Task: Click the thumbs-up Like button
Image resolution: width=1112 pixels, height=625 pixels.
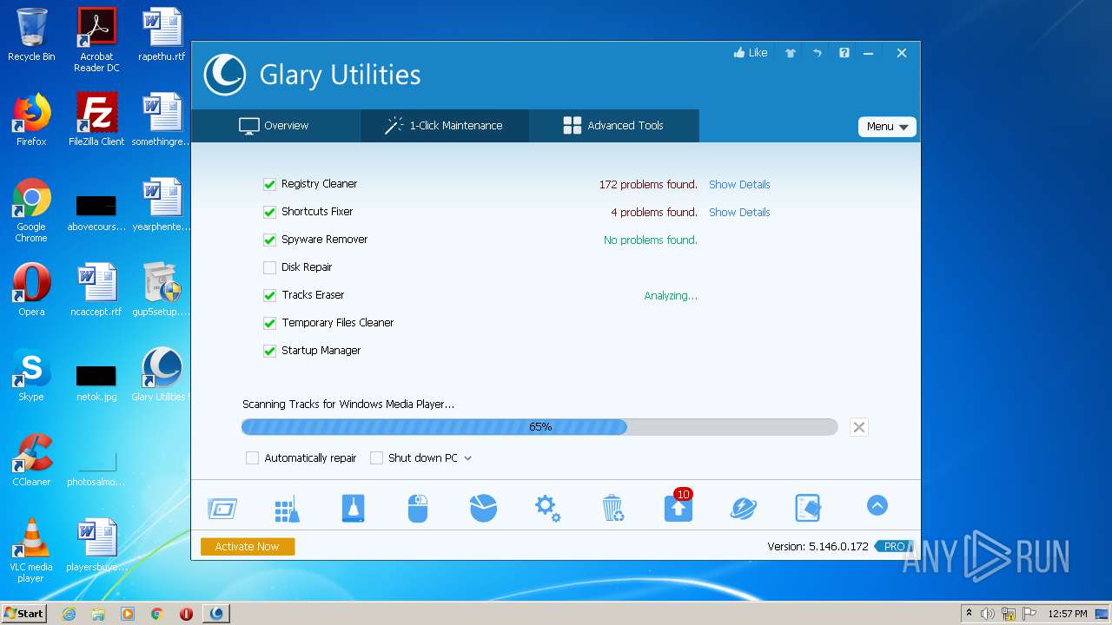Action: click(x=751, y=53)
